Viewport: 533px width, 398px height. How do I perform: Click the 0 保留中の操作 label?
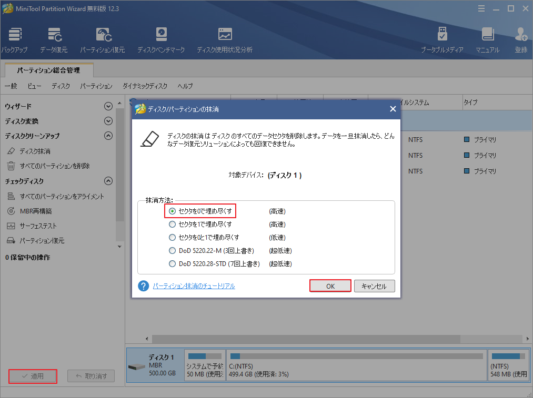[27, 258]
